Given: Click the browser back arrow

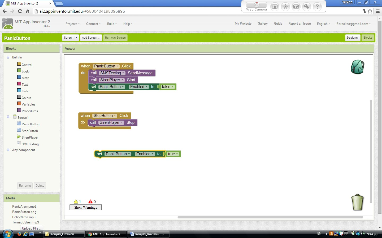Looking at the screenshot, I should coord(5,11).
